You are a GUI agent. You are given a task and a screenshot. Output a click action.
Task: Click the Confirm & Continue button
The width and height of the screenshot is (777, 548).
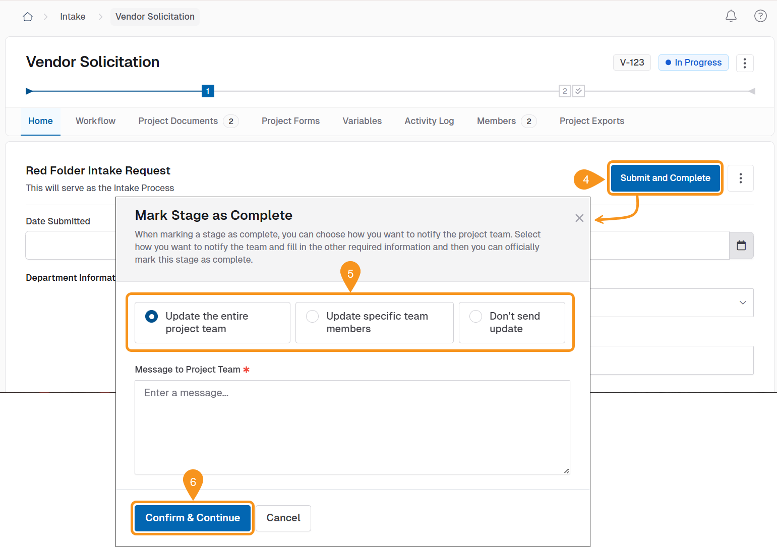192,518
